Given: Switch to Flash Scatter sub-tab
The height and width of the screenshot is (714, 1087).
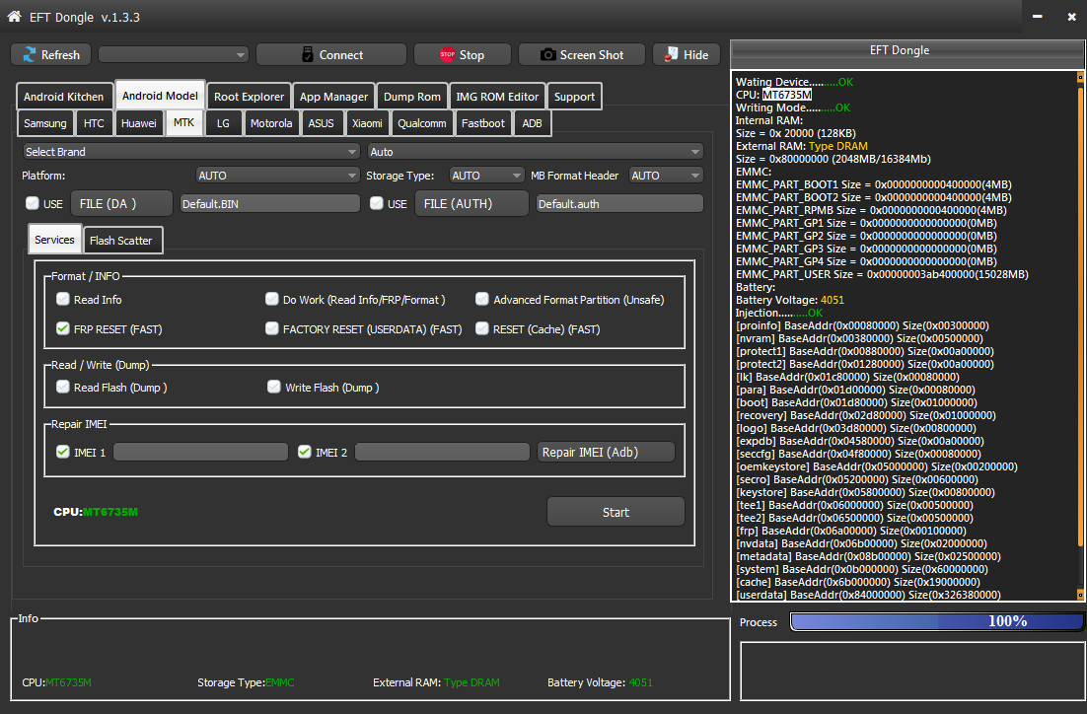Looking at the screenshot, I should (x=120, y=241).
